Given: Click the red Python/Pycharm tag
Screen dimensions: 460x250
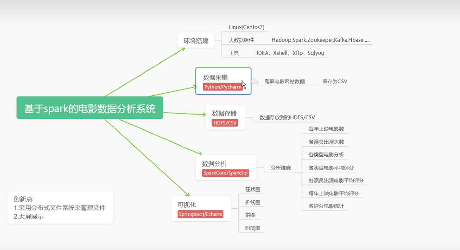Looking at the screenshot, I should pyautogui.click(x=222, y=87).
